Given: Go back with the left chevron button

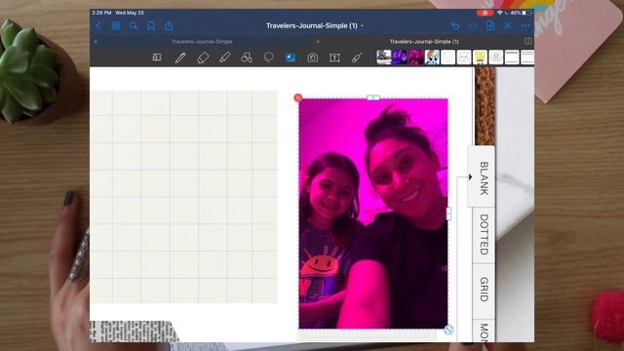Looking at the screenshot, I should click(98, 26).
